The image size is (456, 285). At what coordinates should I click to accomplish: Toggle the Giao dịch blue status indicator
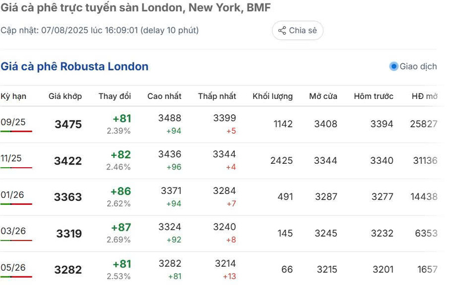[x=393, y=67]
